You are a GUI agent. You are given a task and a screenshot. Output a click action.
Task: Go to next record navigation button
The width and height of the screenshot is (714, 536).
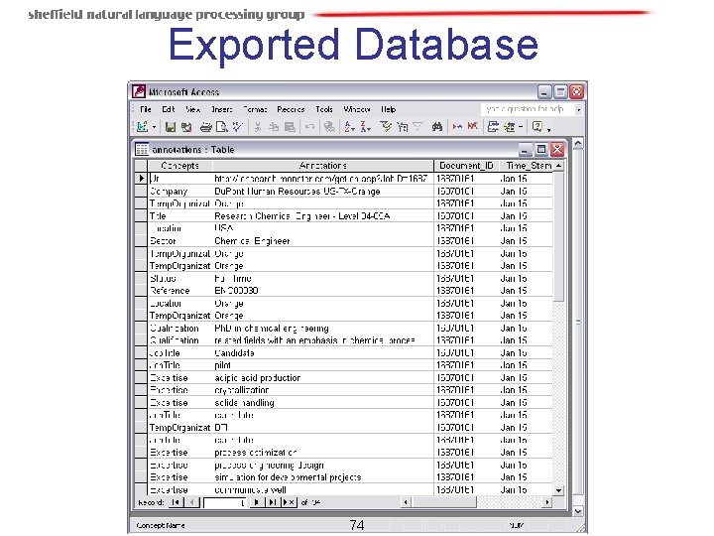[x=257, y=502]
